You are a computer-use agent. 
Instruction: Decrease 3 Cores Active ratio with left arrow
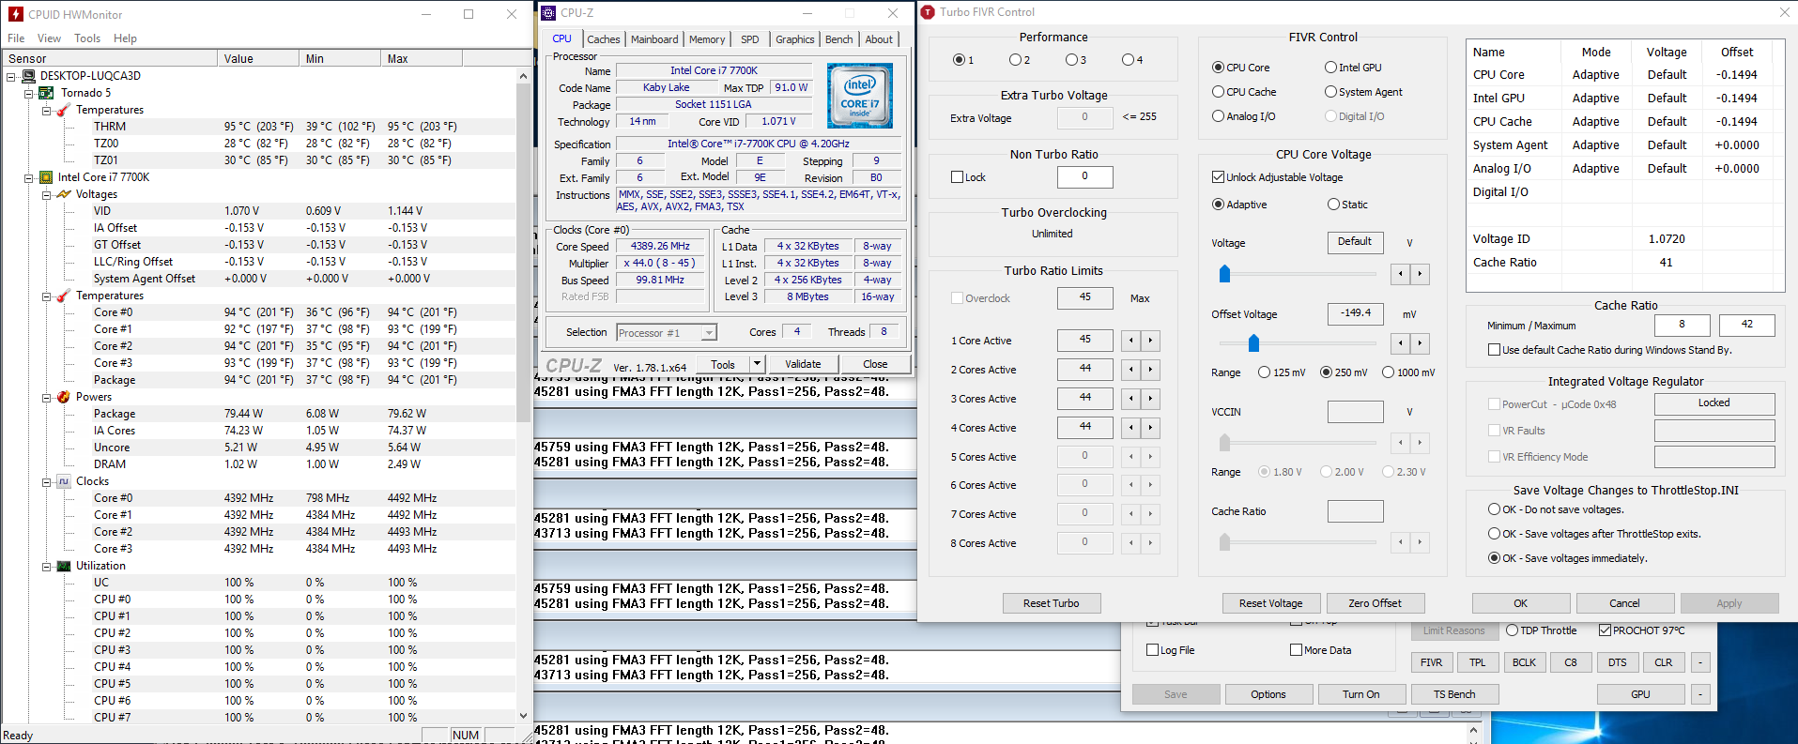(1131, 399)
